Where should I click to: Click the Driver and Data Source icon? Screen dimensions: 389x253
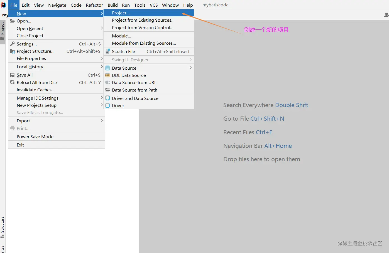(107, 98)
